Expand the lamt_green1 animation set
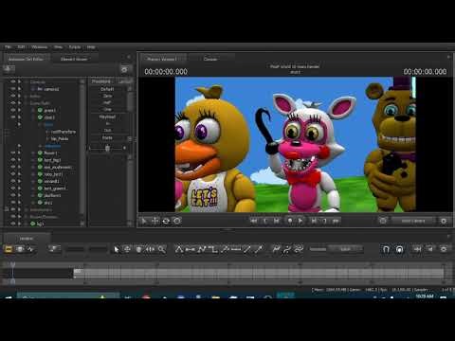Viewport: 455px width, 341px height. [33, 188]
